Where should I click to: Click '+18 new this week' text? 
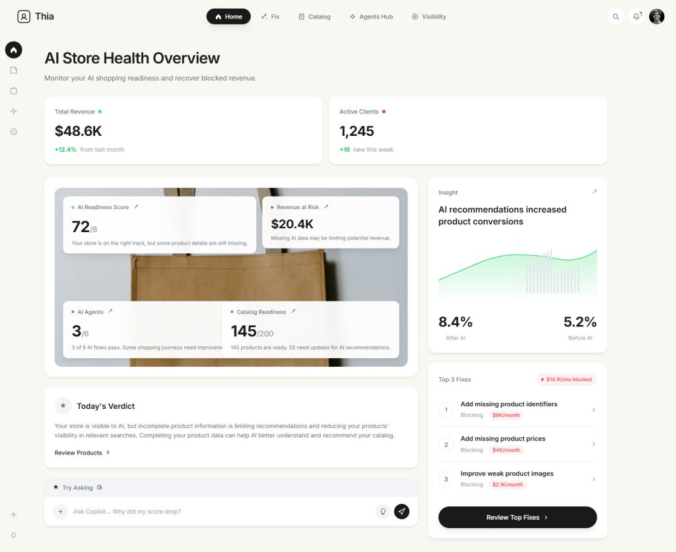[366, 150]
